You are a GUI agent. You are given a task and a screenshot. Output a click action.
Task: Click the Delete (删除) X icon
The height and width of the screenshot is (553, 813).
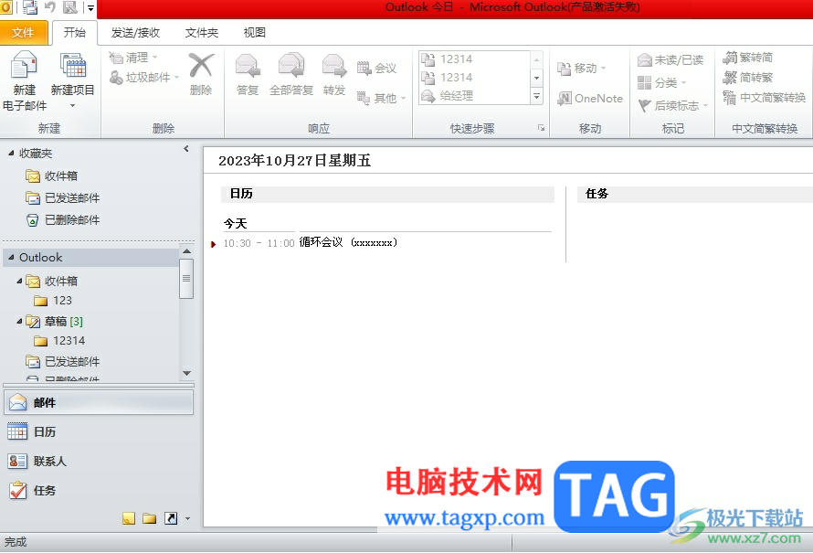(x=201, y=66)
